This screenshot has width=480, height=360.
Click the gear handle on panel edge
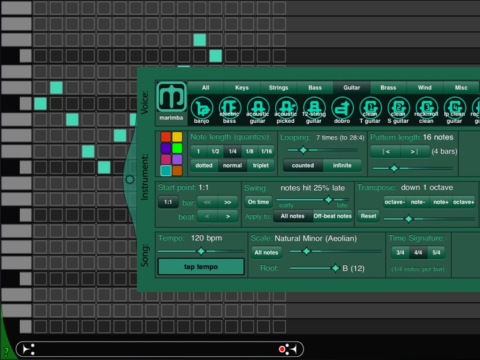130,180
